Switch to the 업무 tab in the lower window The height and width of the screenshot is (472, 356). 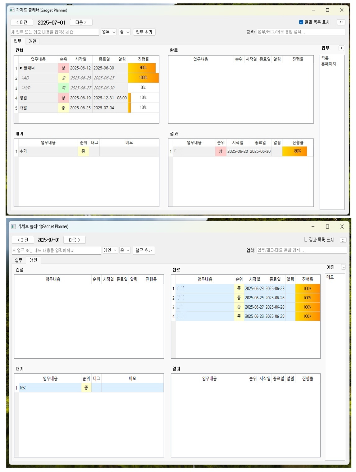click(x=19, y=260)
